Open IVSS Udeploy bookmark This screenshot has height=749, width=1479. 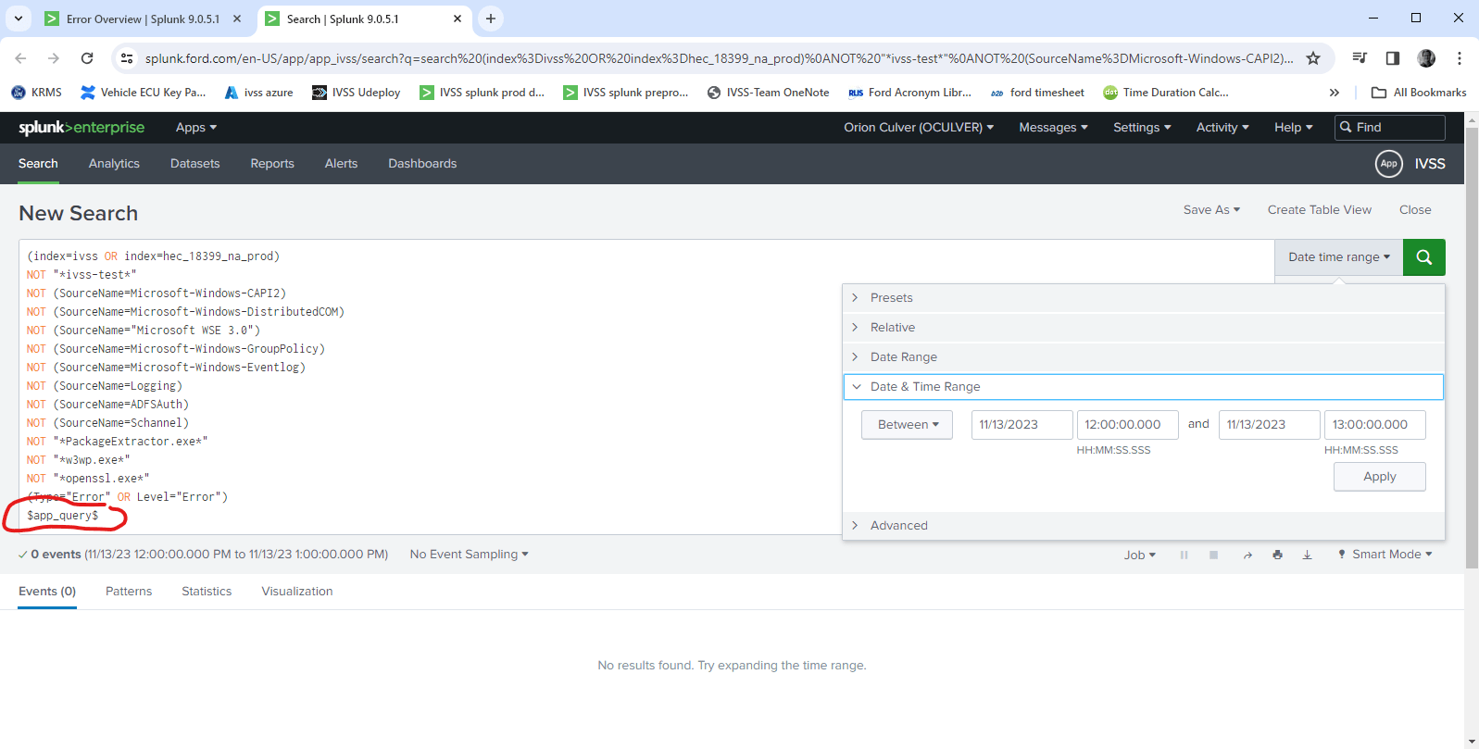click(x=357, y=93)
